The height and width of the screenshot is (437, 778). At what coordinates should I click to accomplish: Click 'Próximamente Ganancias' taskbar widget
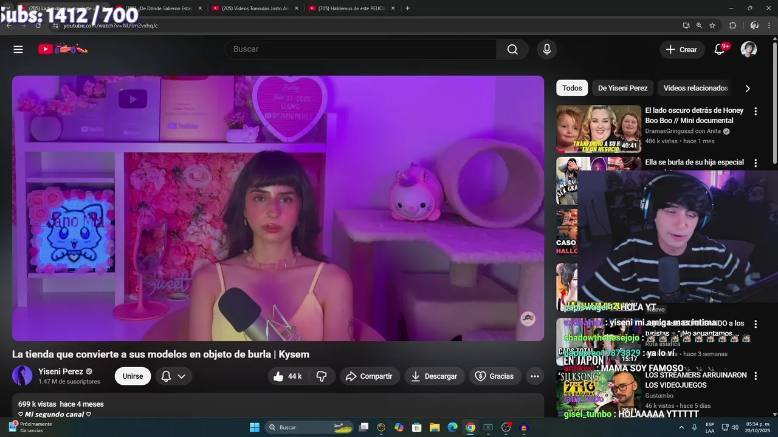point(30,427)
